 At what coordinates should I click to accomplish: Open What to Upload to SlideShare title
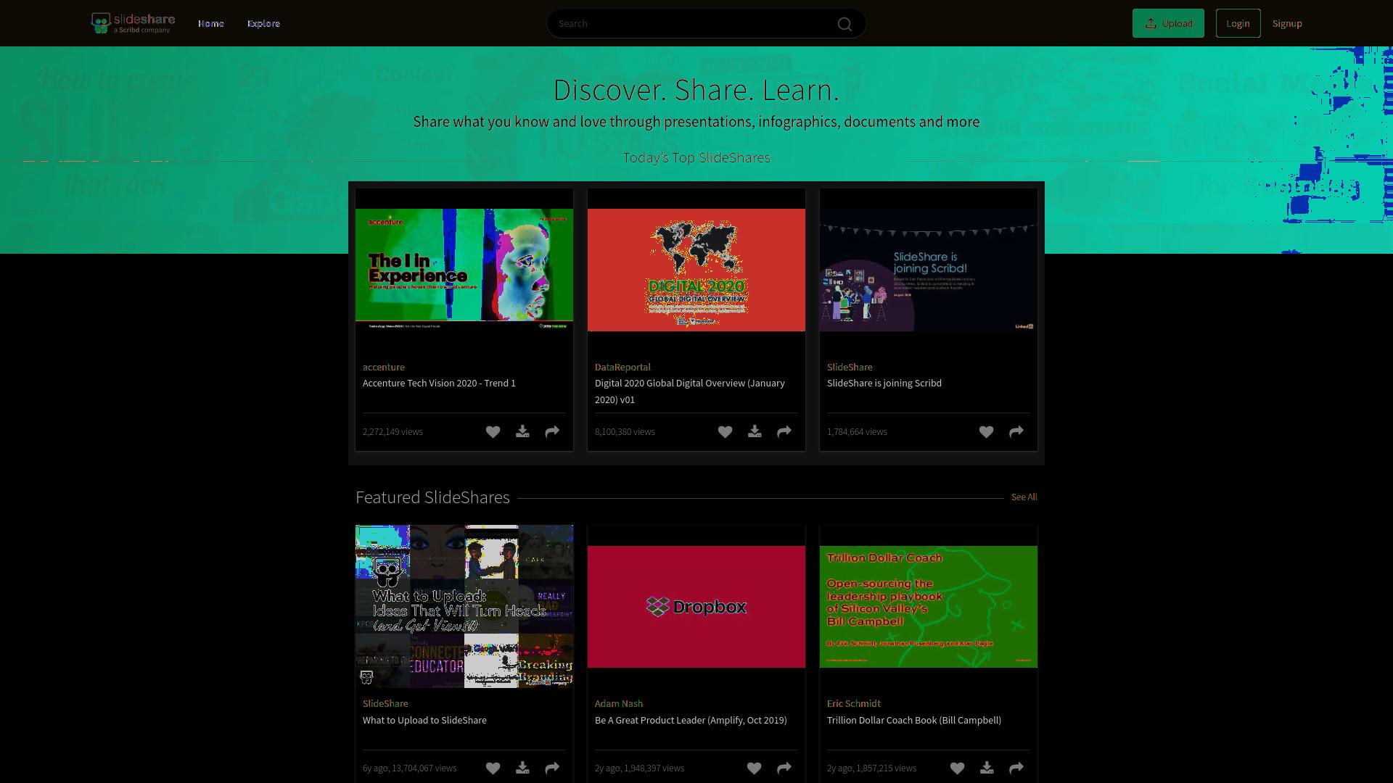pyautogui.click(x=424, y=721)
